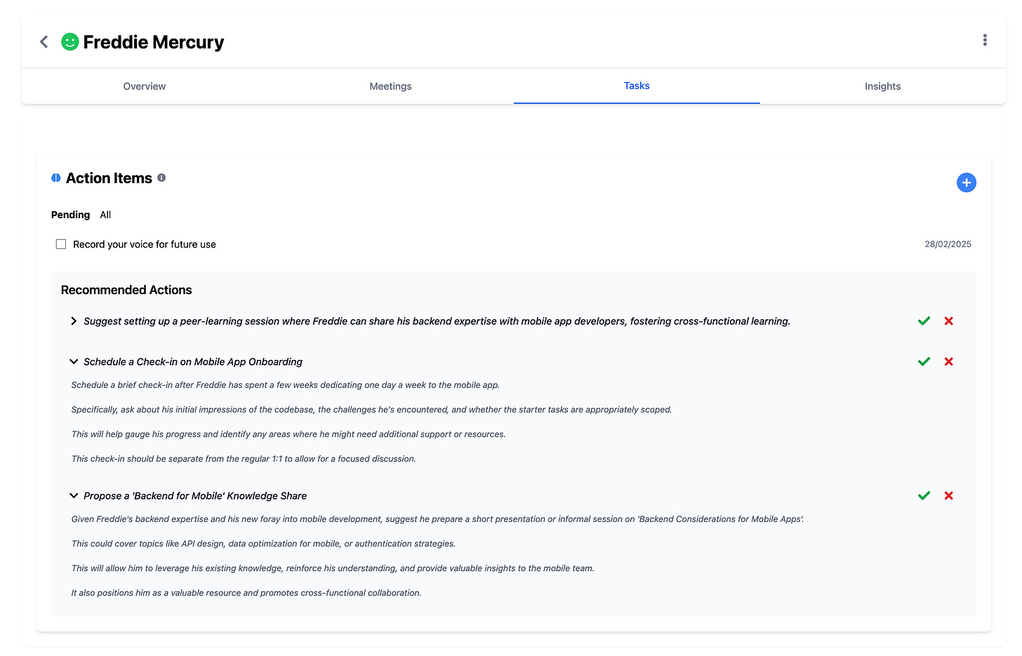Check the Record your voice checkbox

(61, 244)
